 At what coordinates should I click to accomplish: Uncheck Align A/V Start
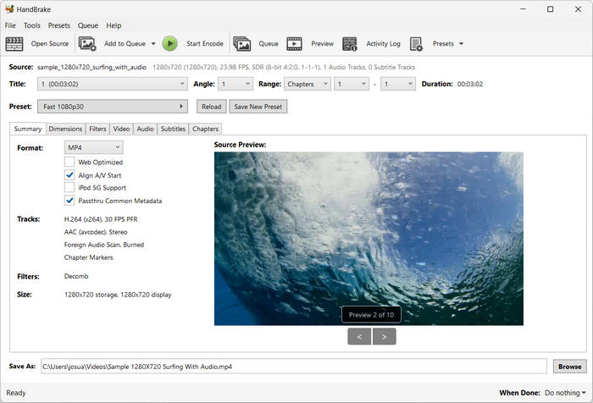coord(69,175)
